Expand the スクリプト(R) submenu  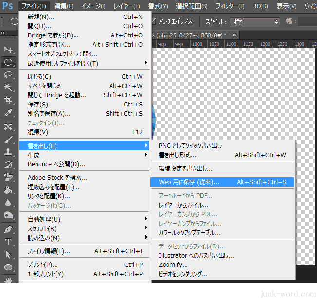pos(85,228)
